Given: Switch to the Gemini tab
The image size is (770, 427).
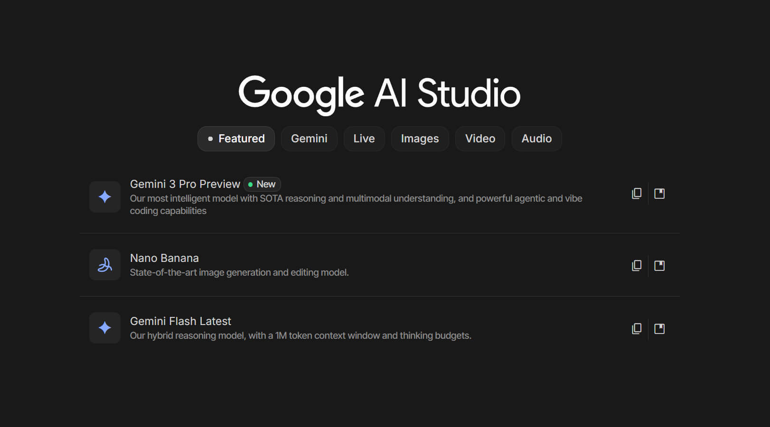Looking at the screenshot, I should [309, 139].
